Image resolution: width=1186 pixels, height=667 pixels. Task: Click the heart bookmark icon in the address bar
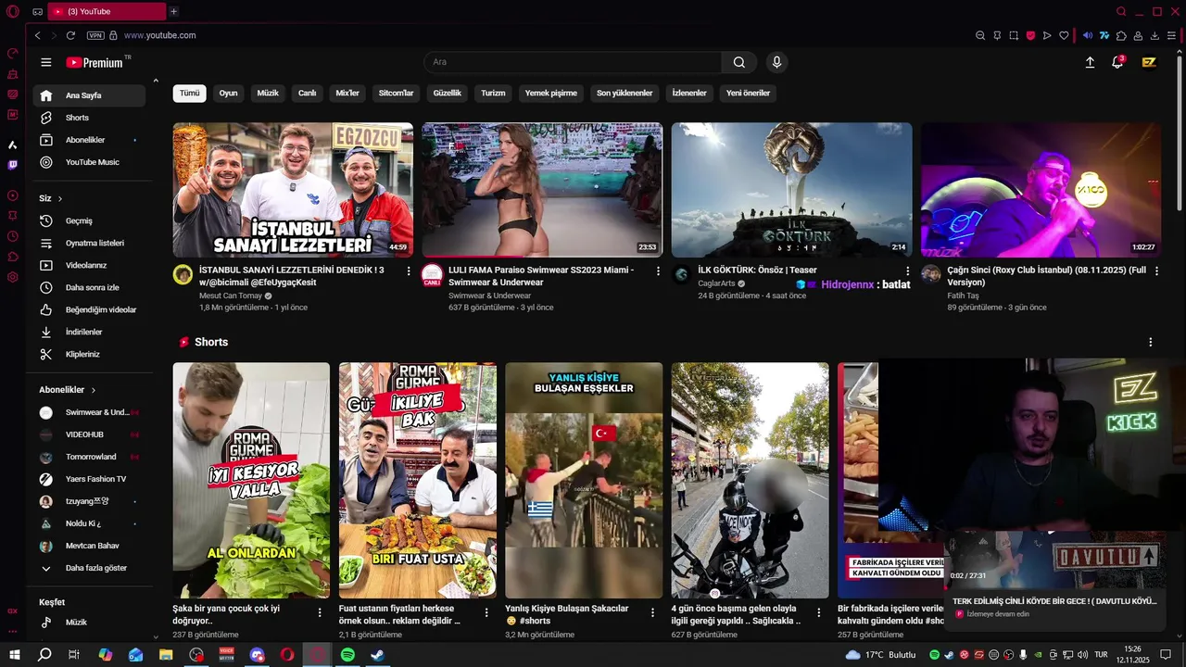tap(1064, 35)
